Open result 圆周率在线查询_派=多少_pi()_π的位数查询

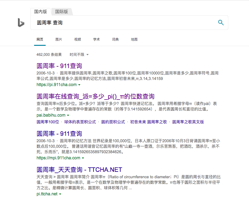(x=96, y=96)
